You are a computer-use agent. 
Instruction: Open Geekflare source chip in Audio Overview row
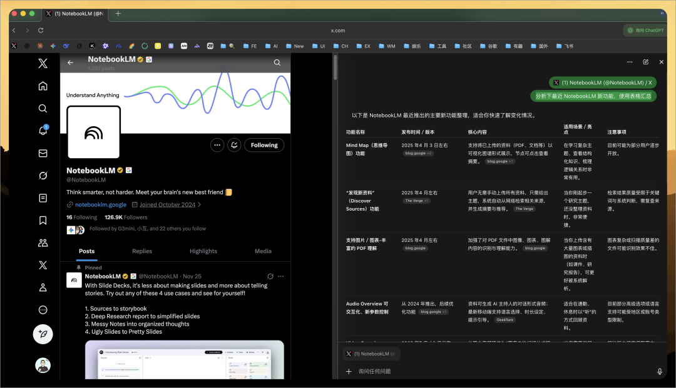pos(505,320)
